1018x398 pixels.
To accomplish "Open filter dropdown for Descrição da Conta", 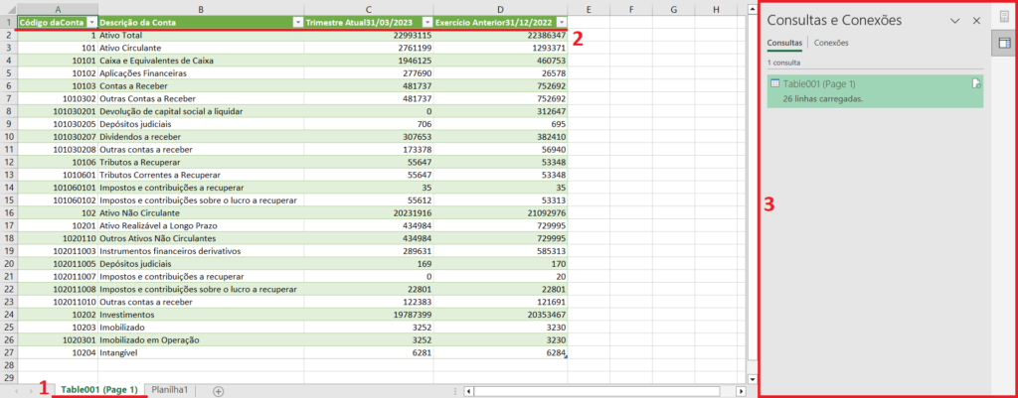I will (298, 22).
